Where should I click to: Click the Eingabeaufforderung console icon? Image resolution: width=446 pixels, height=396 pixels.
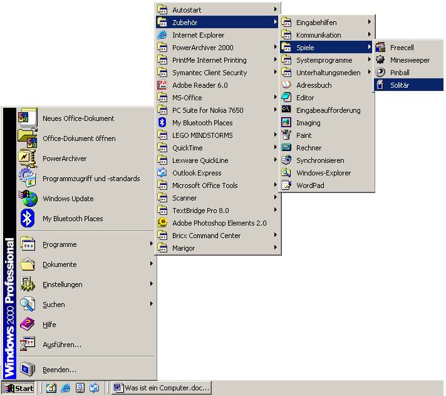(286, 110)
